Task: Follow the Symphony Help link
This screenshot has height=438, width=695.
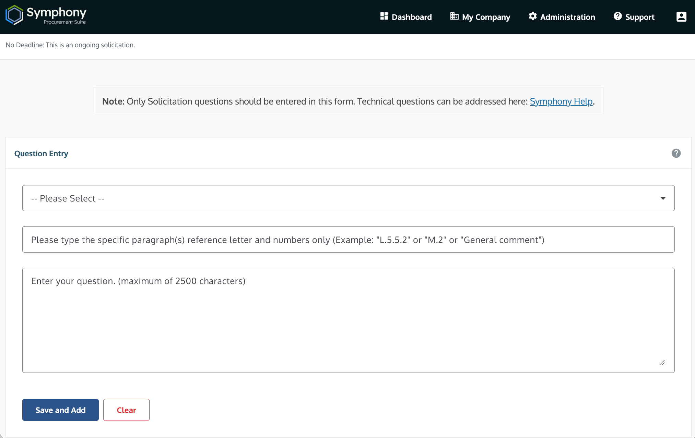Action: pos(561,101)
